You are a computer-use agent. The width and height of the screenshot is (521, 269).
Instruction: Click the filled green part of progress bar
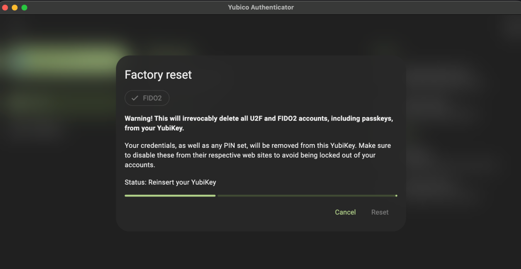170,195
